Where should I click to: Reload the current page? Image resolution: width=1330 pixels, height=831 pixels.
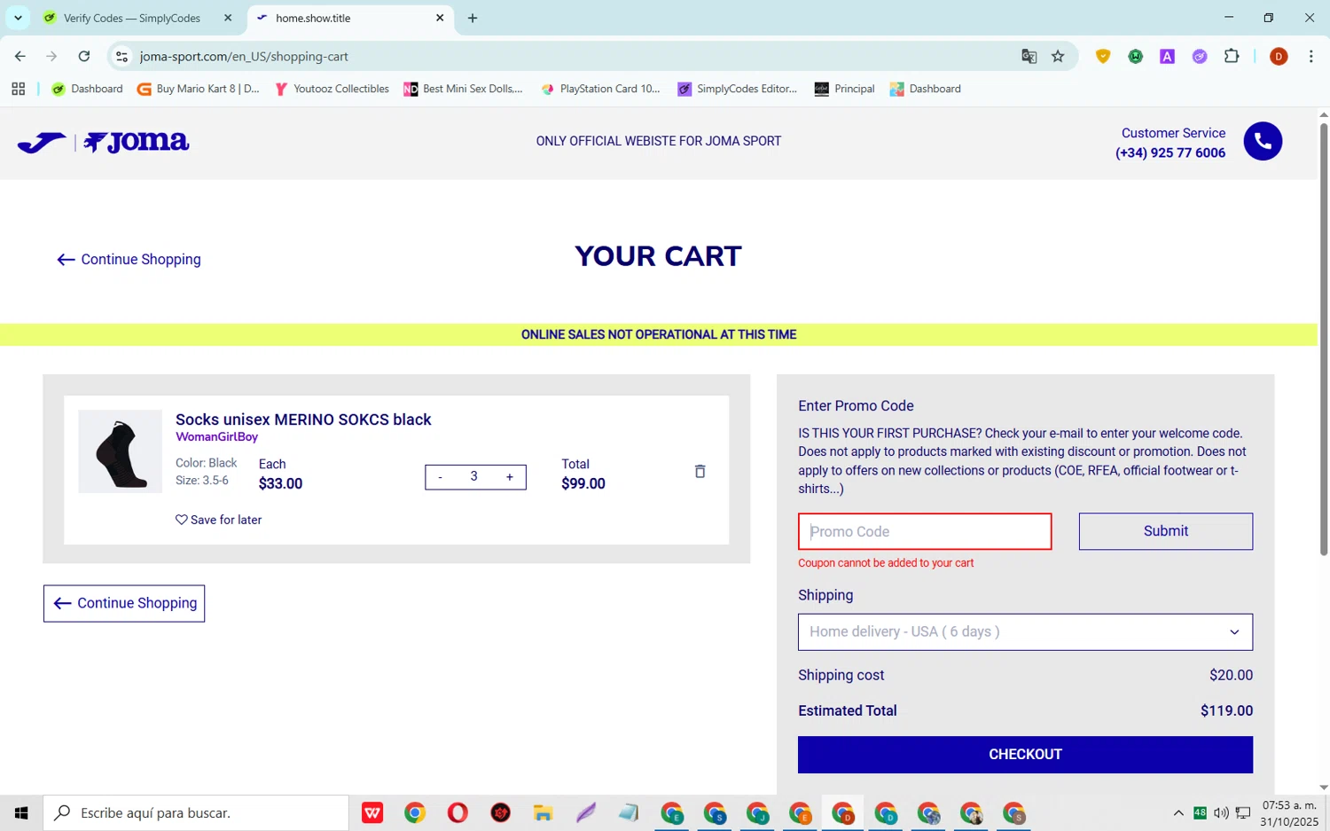pos(84,56)
